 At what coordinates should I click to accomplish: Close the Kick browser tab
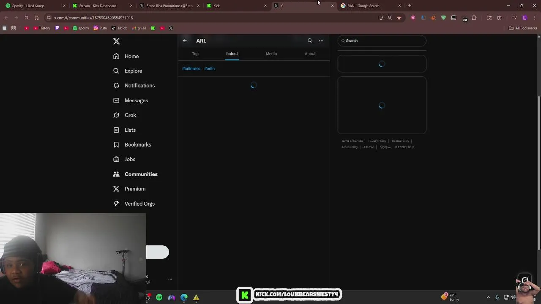pos(265,6)
